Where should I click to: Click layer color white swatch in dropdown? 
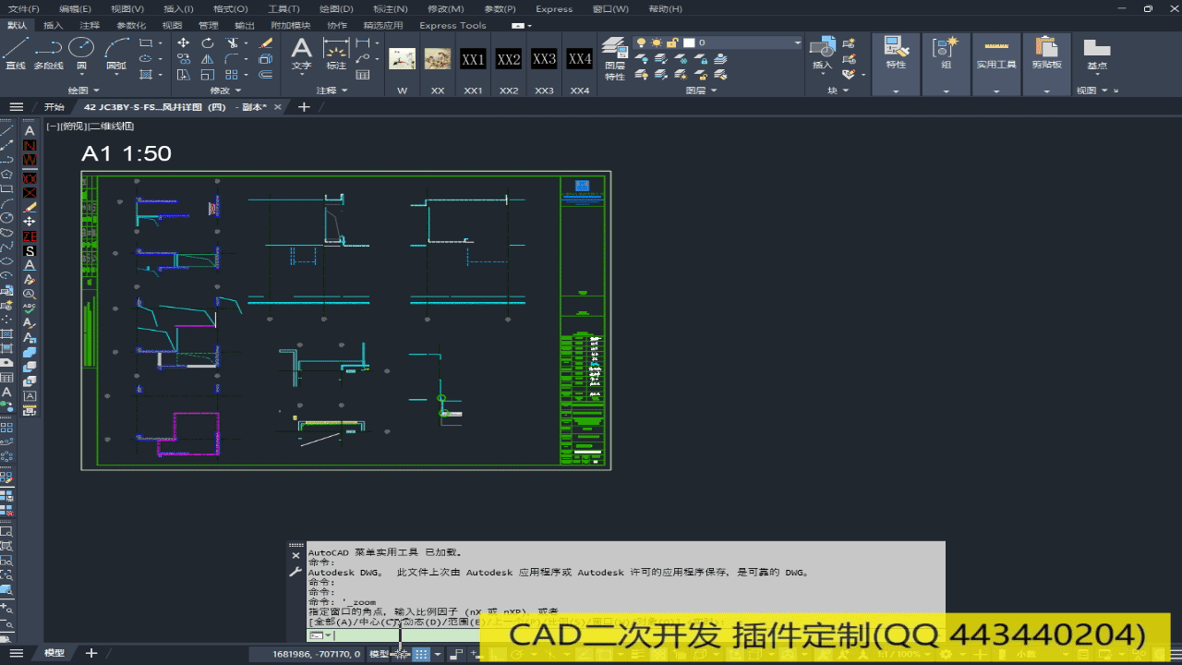point(689,42)
